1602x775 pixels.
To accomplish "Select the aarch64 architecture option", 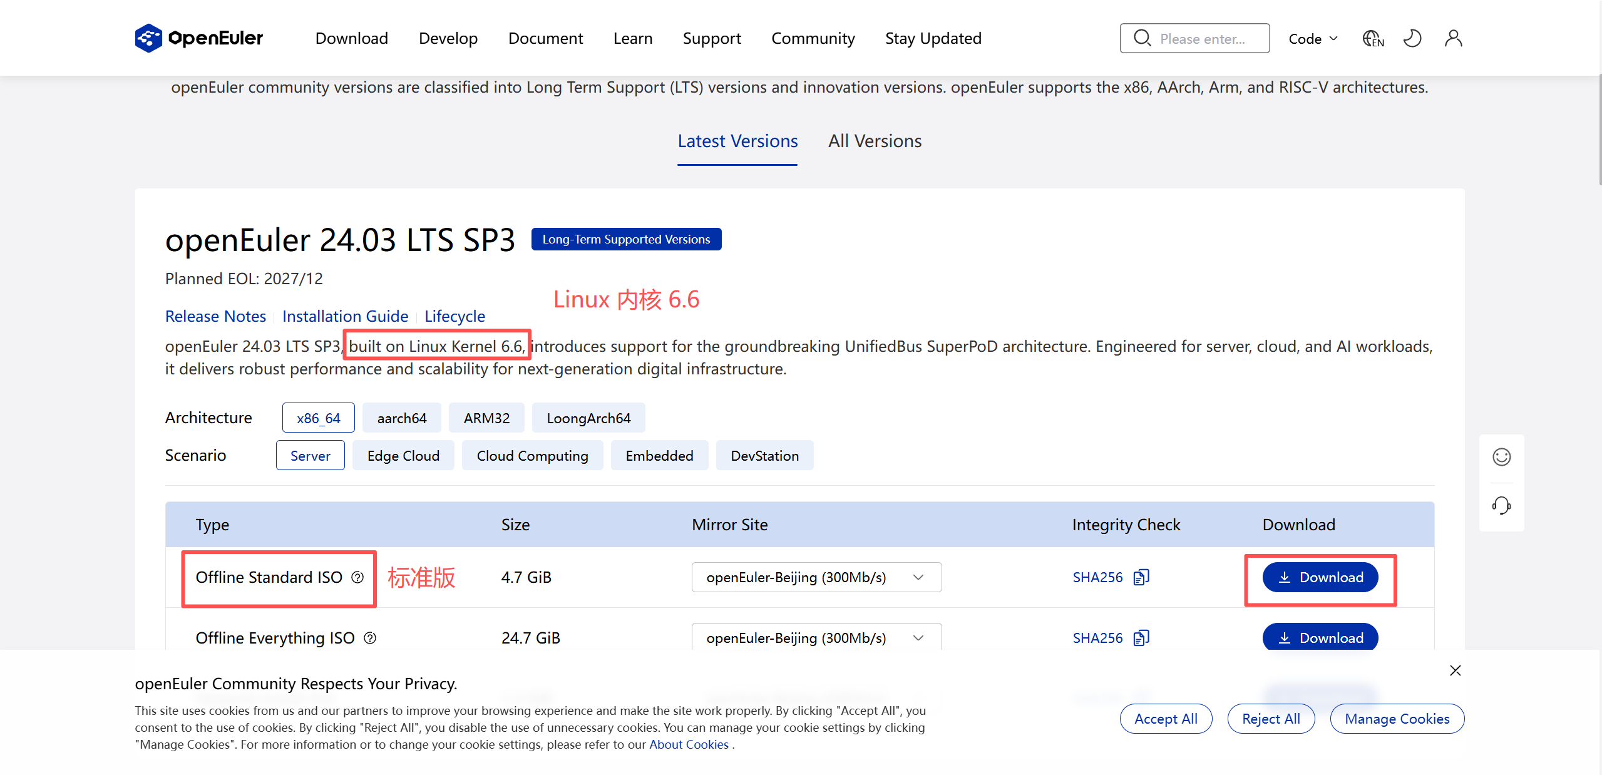I will [401, 418].
